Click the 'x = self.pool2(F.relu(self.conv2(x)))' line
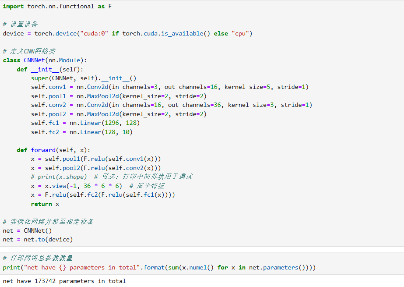 (x=96, y=168)
